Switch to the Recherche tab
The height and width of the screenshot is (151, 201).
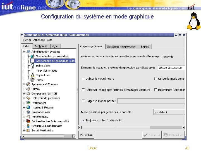click(x=41, y=46)
